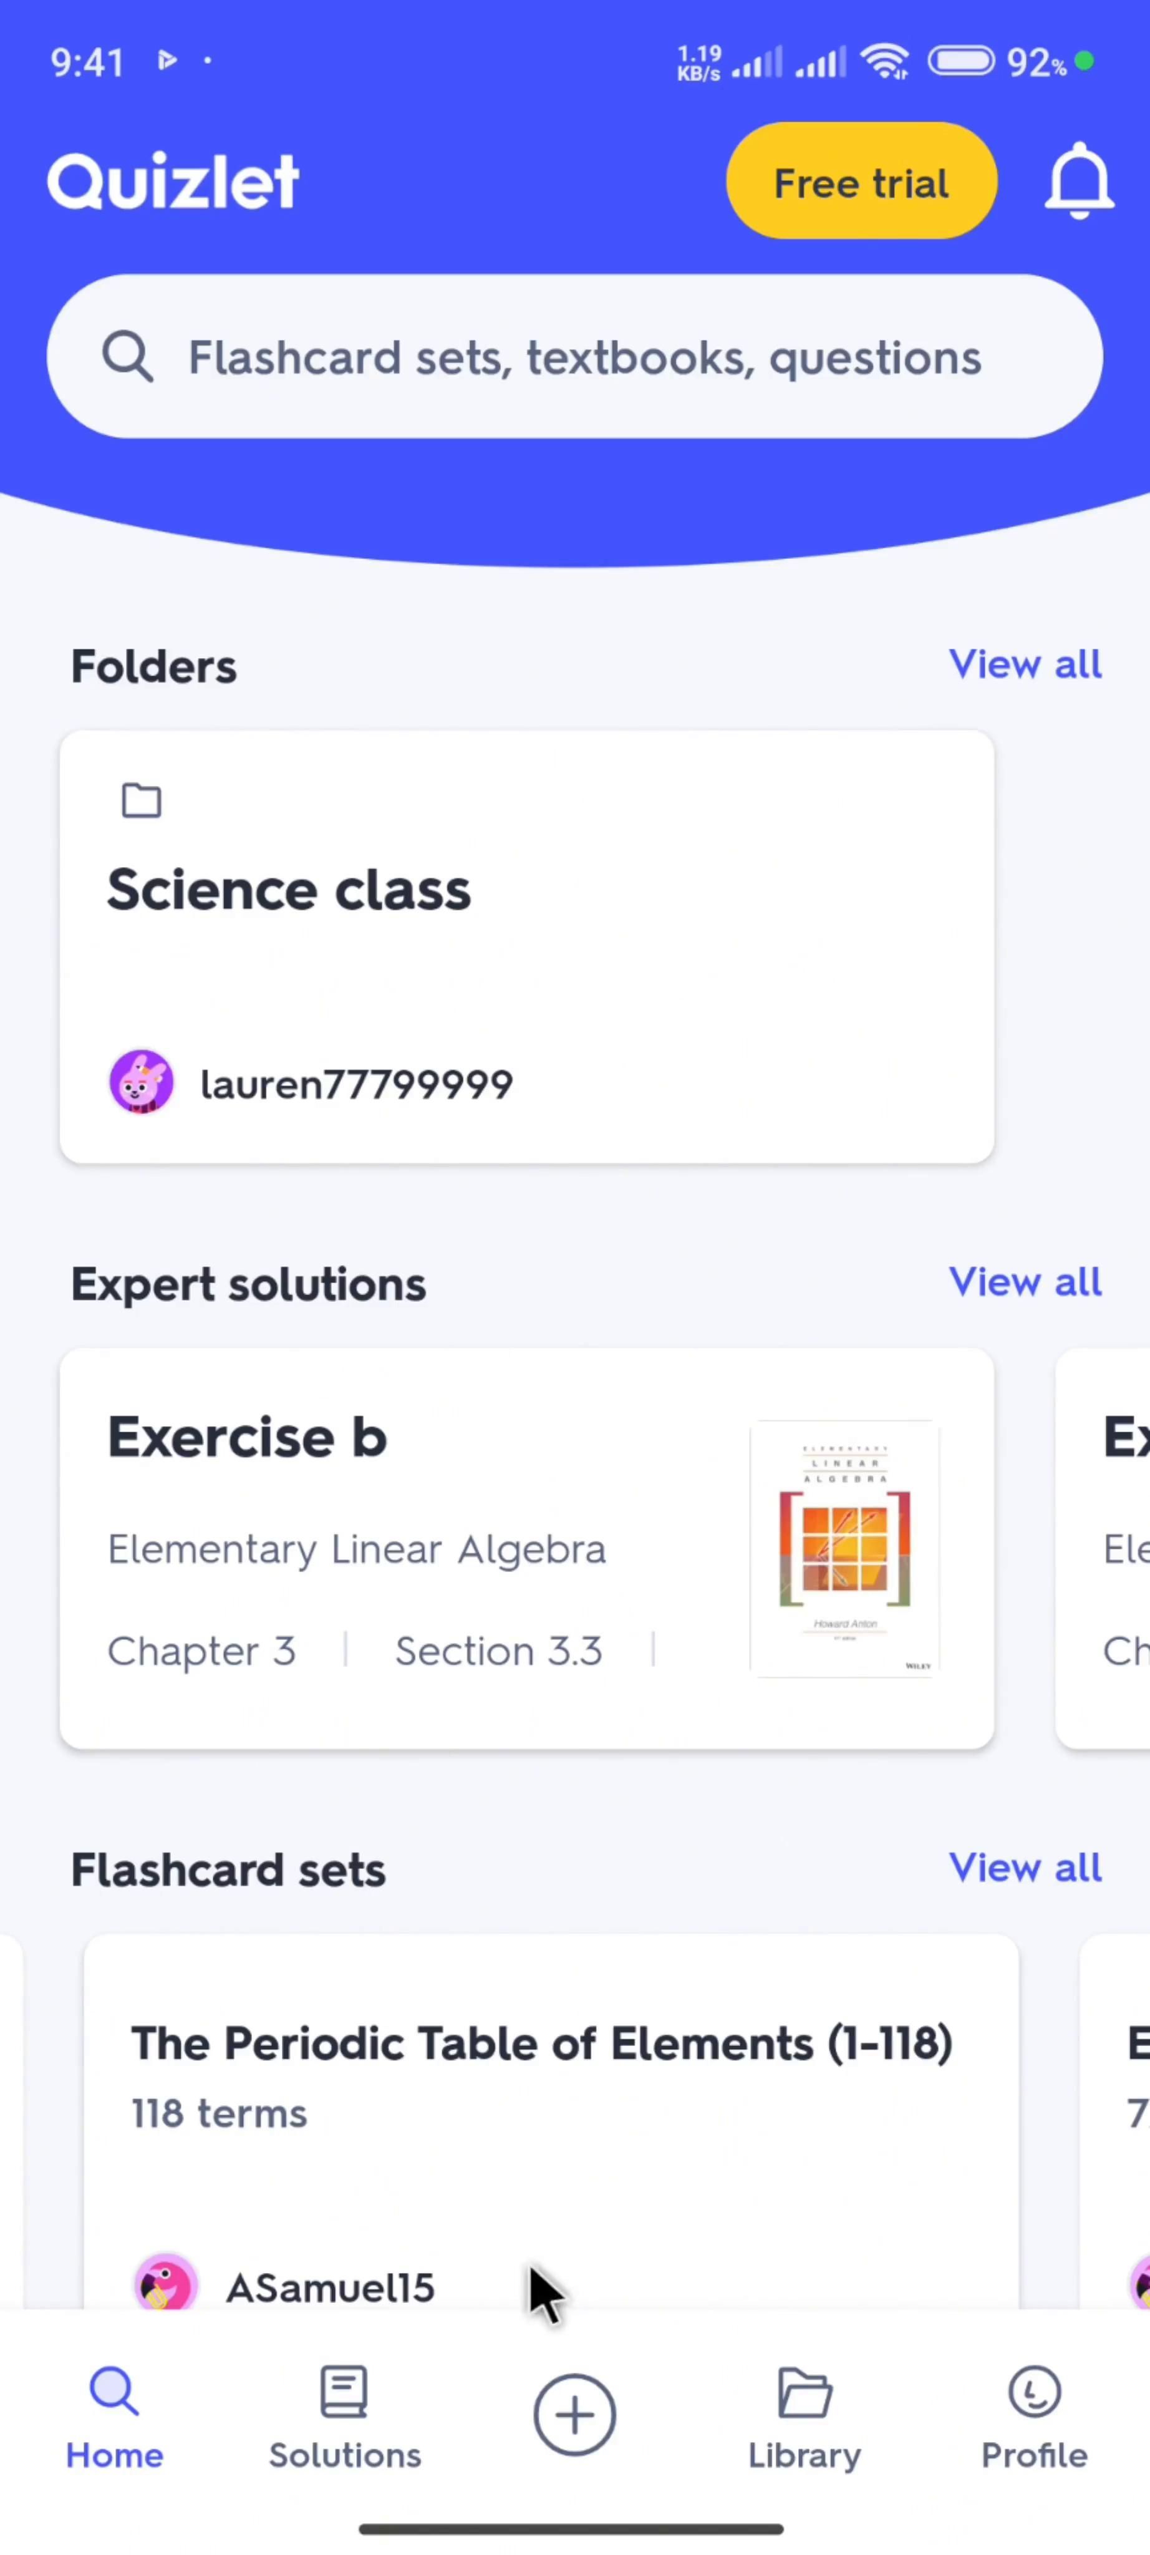Image resolution: width=1150 pixels, height=2555 pixels.
Task: Tap the Wi-Fi status icon
Action: 886,62
